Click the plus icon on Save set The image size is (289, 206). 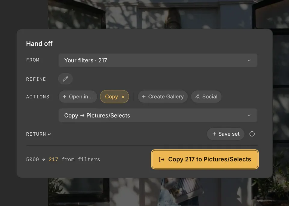[214, 134]
